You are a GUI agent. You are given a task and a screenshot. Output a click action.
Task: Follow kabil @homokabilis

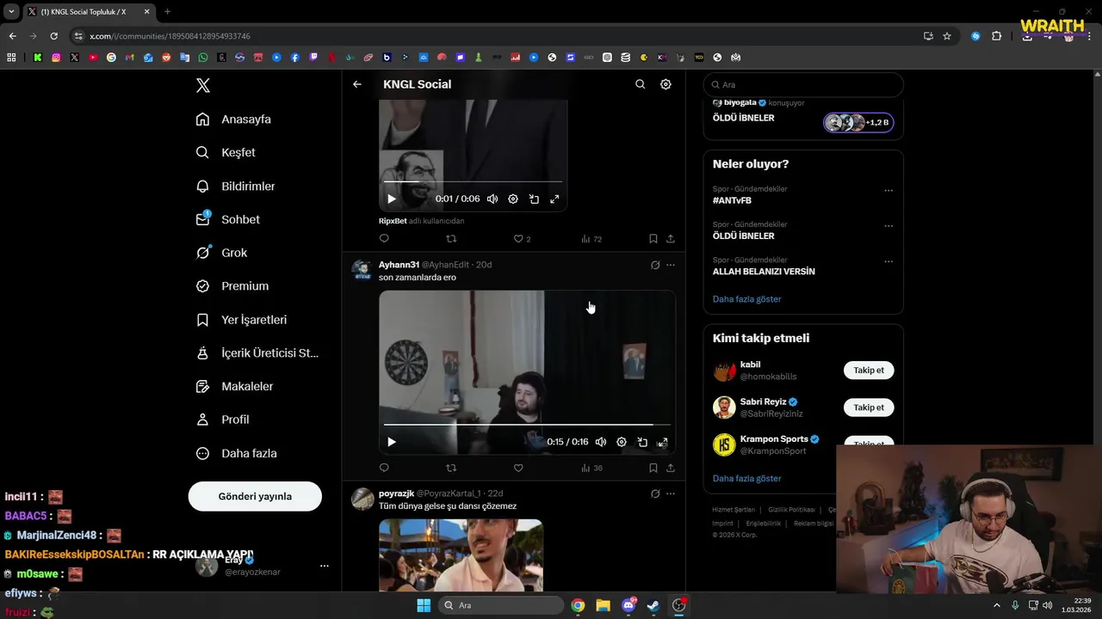[869, 371]
